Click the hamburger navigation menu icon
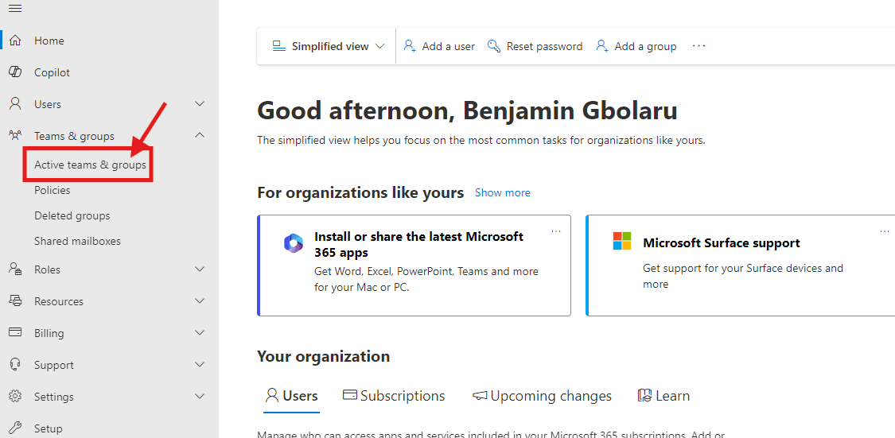 tap(15, 8)
